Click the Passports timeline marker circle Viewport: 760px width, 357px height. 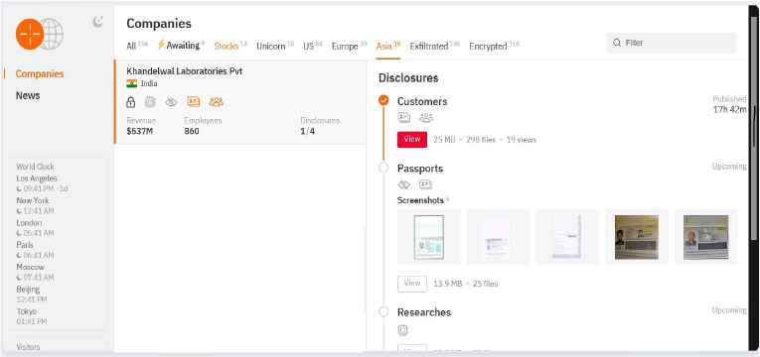pyautogui.click(x=383, y=168)
